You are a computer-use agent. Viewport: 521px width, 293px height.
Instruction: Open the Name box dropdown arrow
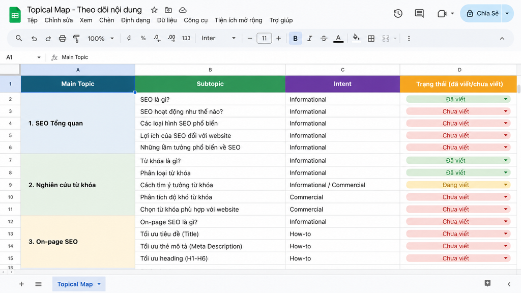(x=39, y=57)
